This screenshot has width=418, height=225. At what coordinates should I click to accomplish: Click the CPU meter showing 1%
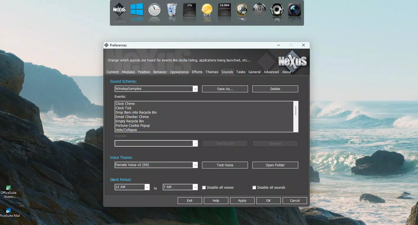click(190, 10)
